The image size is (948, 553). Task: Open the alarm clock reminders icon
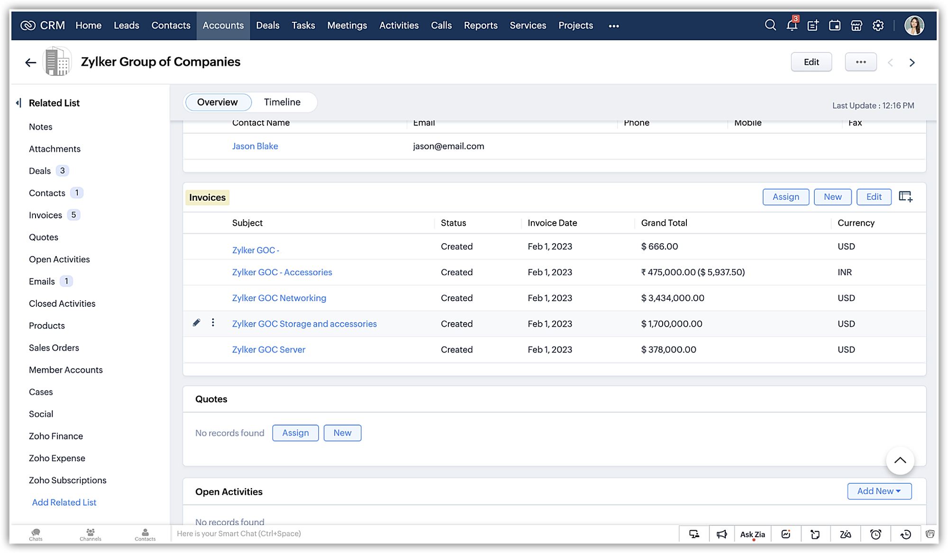click(x=875, y=535)
